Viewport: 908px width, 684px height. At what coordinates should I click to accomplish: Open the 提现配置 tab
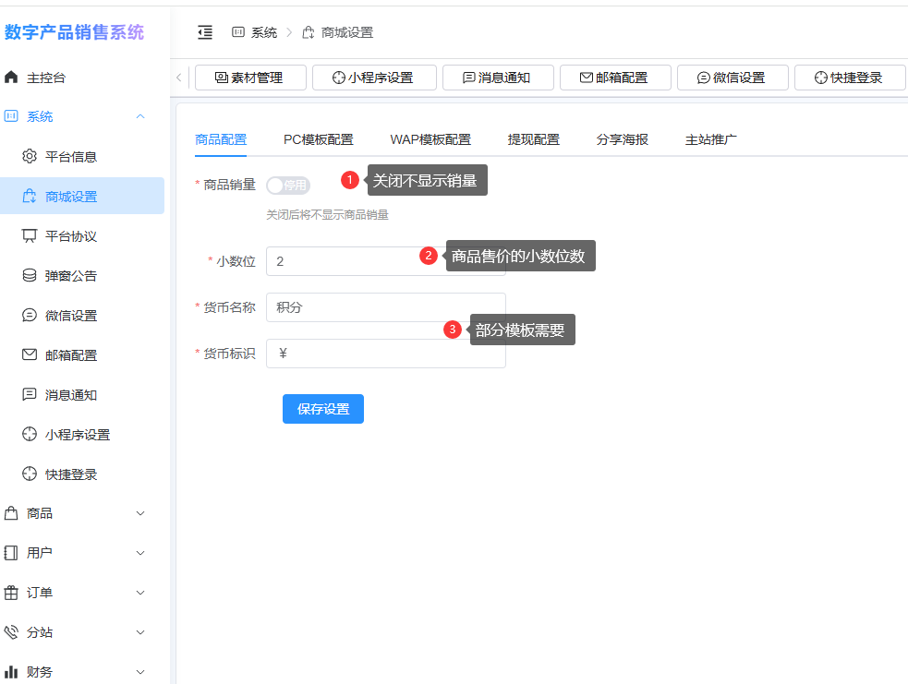coord(533,139)
